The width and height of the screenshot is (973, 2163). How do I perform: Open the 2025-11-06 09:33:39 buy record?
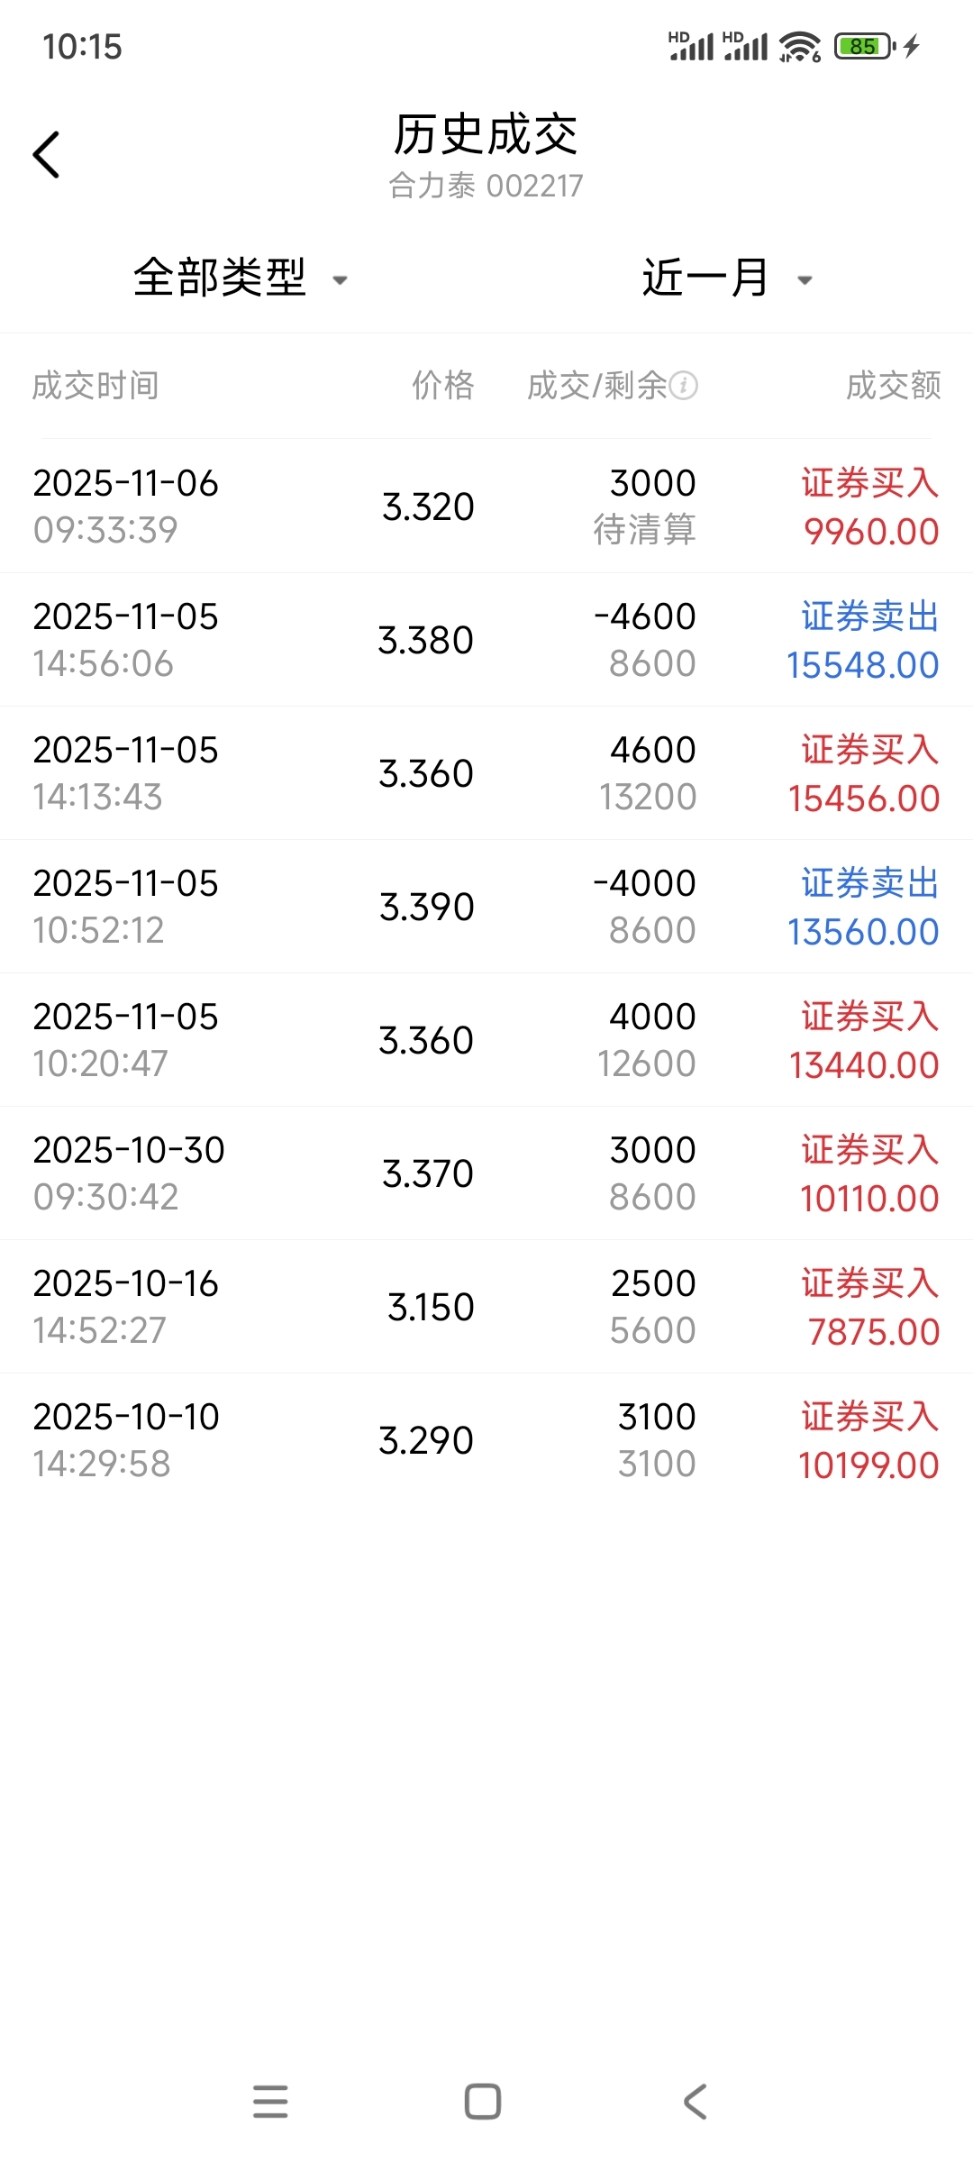point(486,507)
